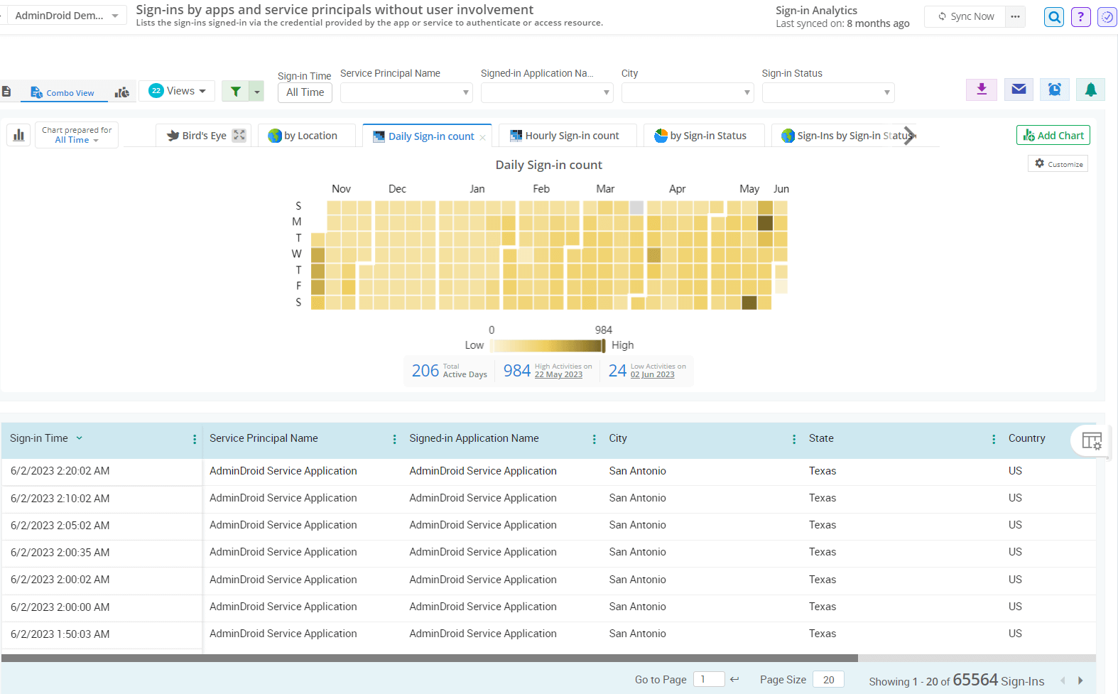Click the Go to Page number field

709,679
